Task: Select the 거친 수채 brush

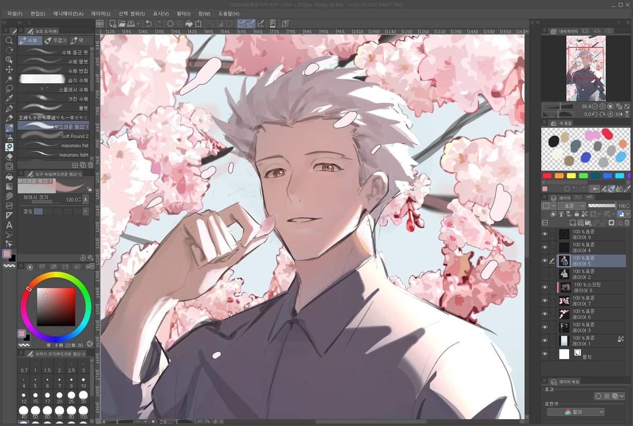Action: pos(54,99)
